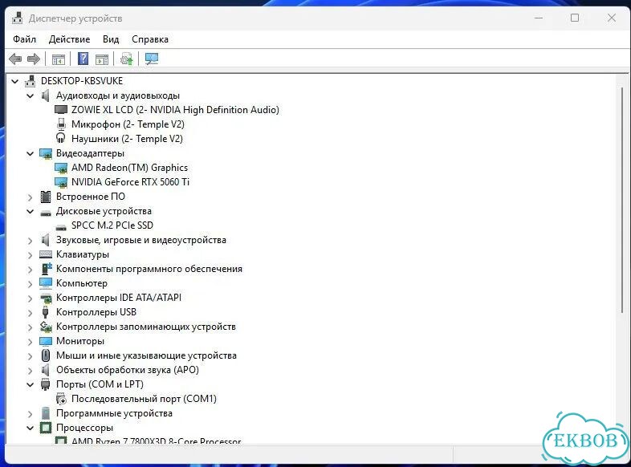Click the vertical scrollbar thumb

tap(622, 200)
